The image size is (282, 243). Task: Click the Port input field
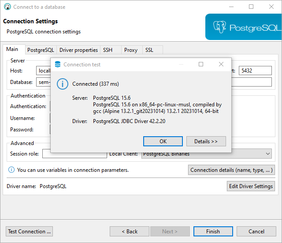tap(255, 70)
